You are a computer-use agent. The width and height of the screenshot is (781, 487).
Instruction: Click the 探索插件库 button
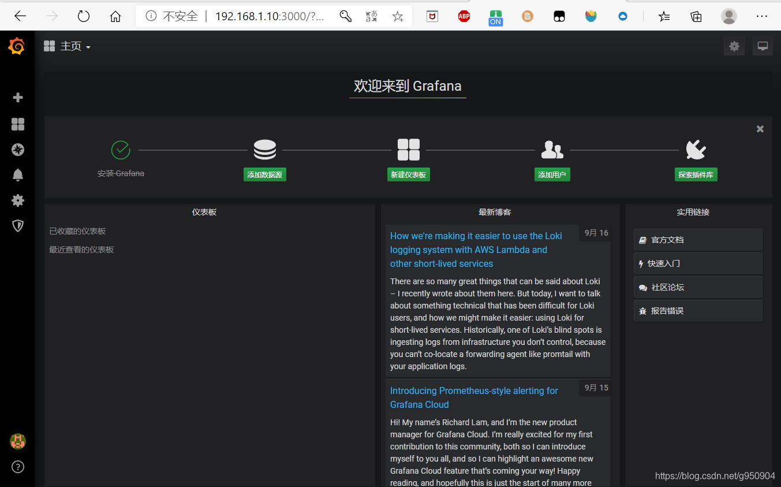pos(696,174)
